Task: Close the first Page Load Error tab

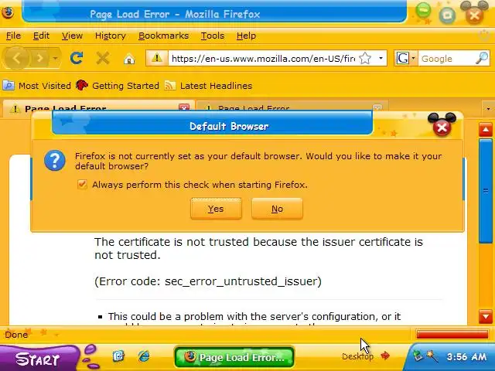Action: point(184,107)
